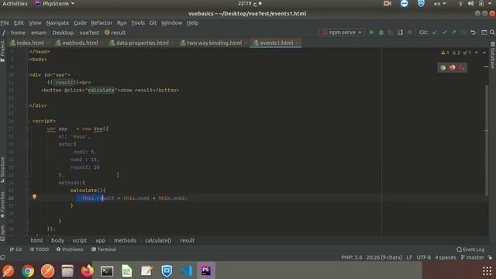Start debugging with the green bug icon
Viewport: 496px width, 279px height.
[x=381, y=33]
